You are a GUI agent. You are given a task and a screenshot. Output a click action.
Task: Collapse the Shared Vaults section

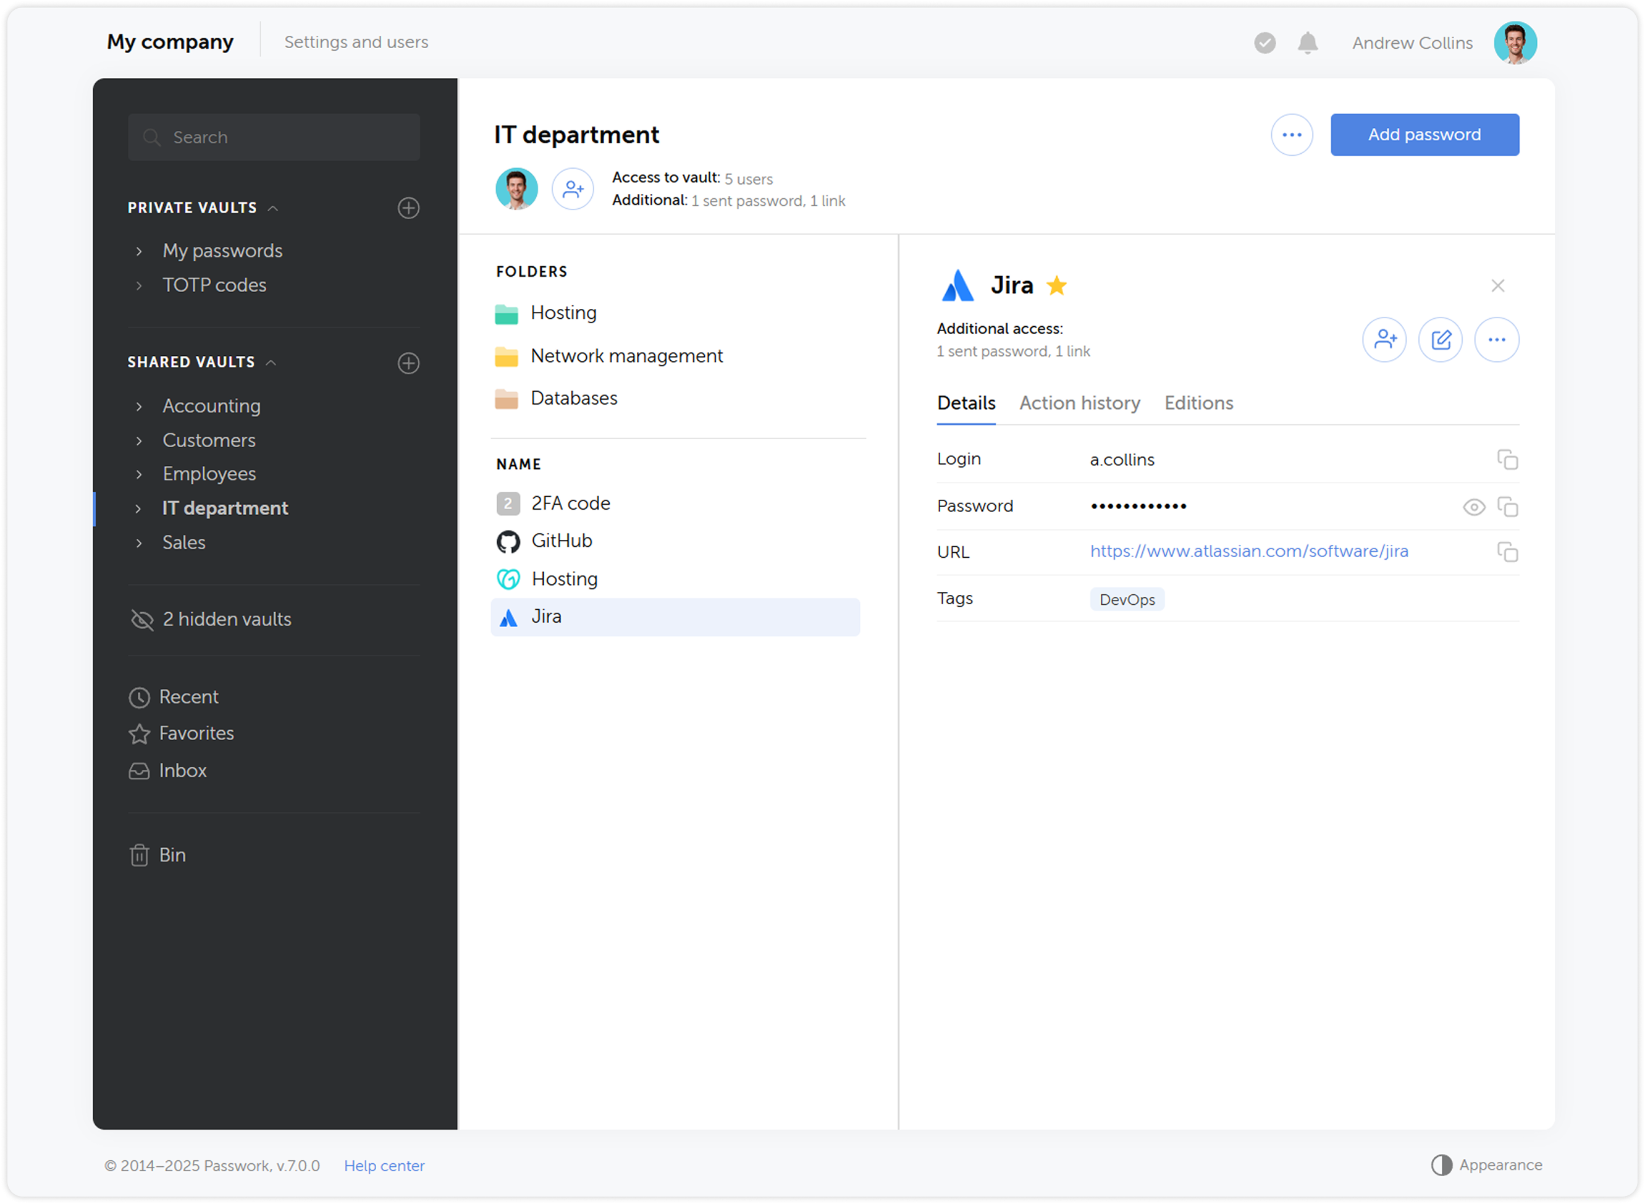[272, 362]
